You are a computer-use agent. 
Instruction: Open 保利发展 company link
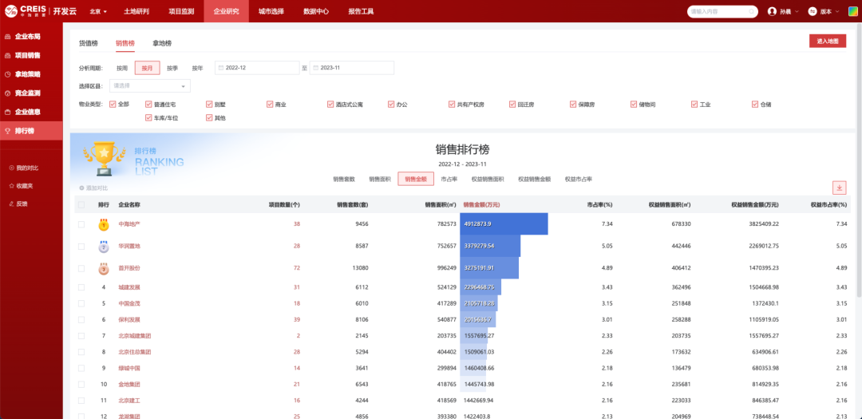129,319
